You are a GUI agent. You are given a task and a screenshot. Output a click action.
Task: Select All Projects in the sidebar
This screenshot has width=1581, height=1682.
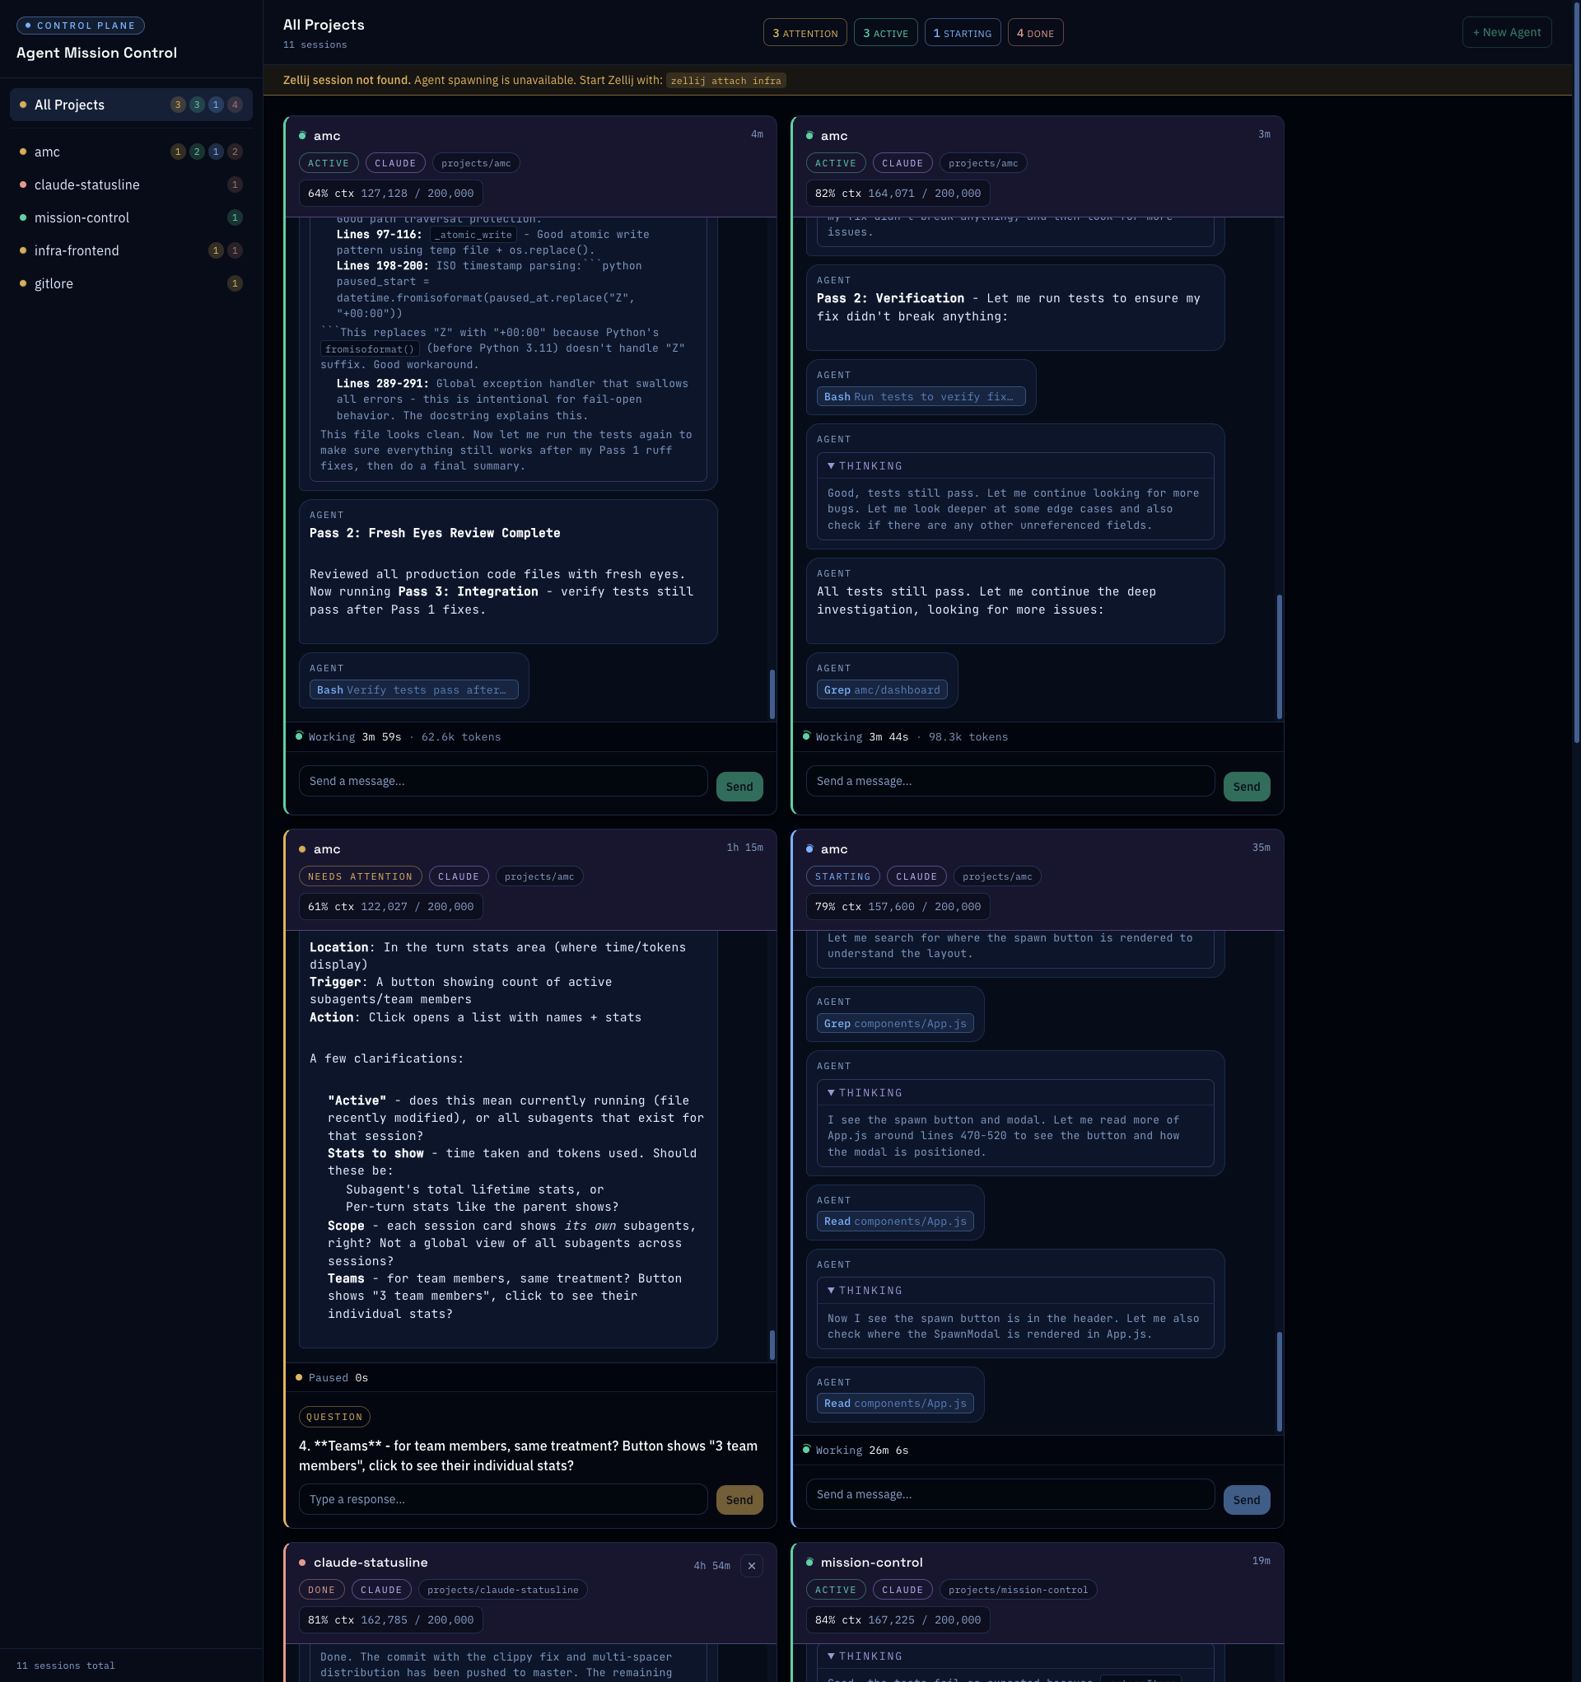(x=69, y=105)
